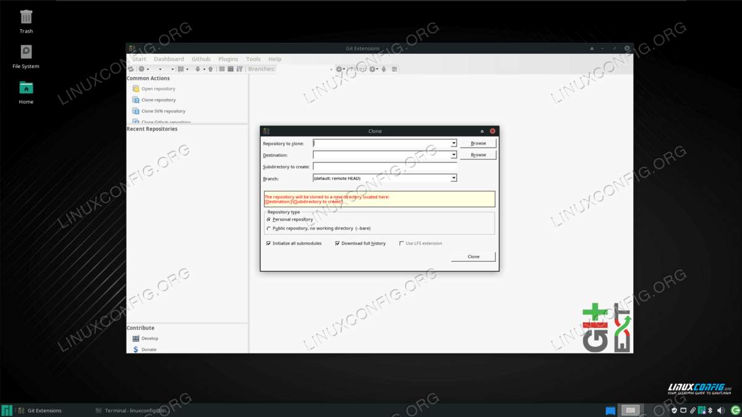
Task: Click the Manjaro settings tray icon
Action: [x=702, y=410]
